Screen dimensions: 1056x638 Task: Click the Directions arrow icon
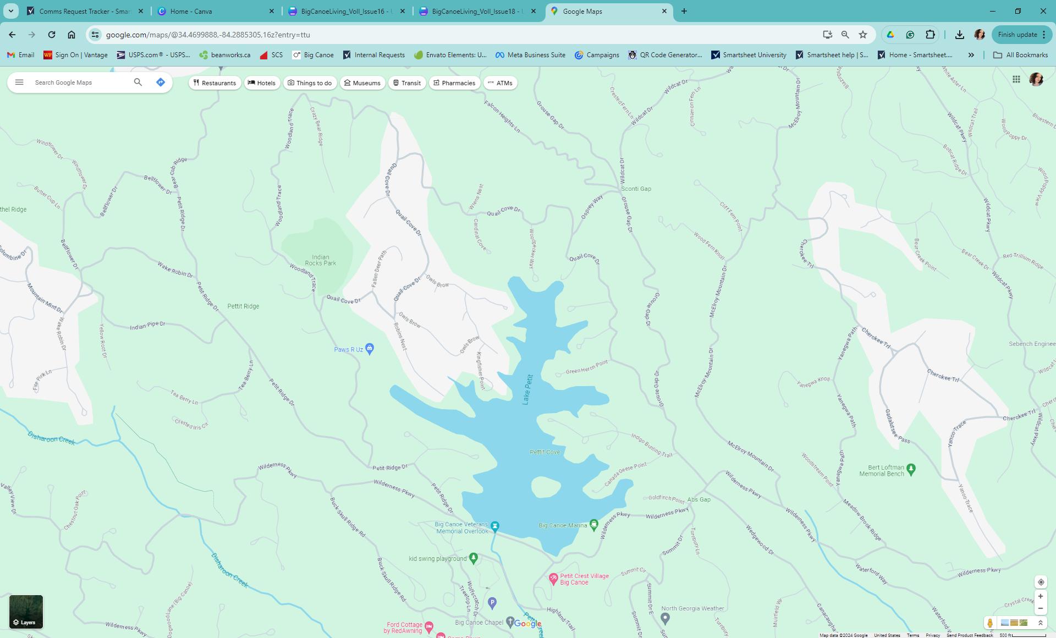pos(161,82)
